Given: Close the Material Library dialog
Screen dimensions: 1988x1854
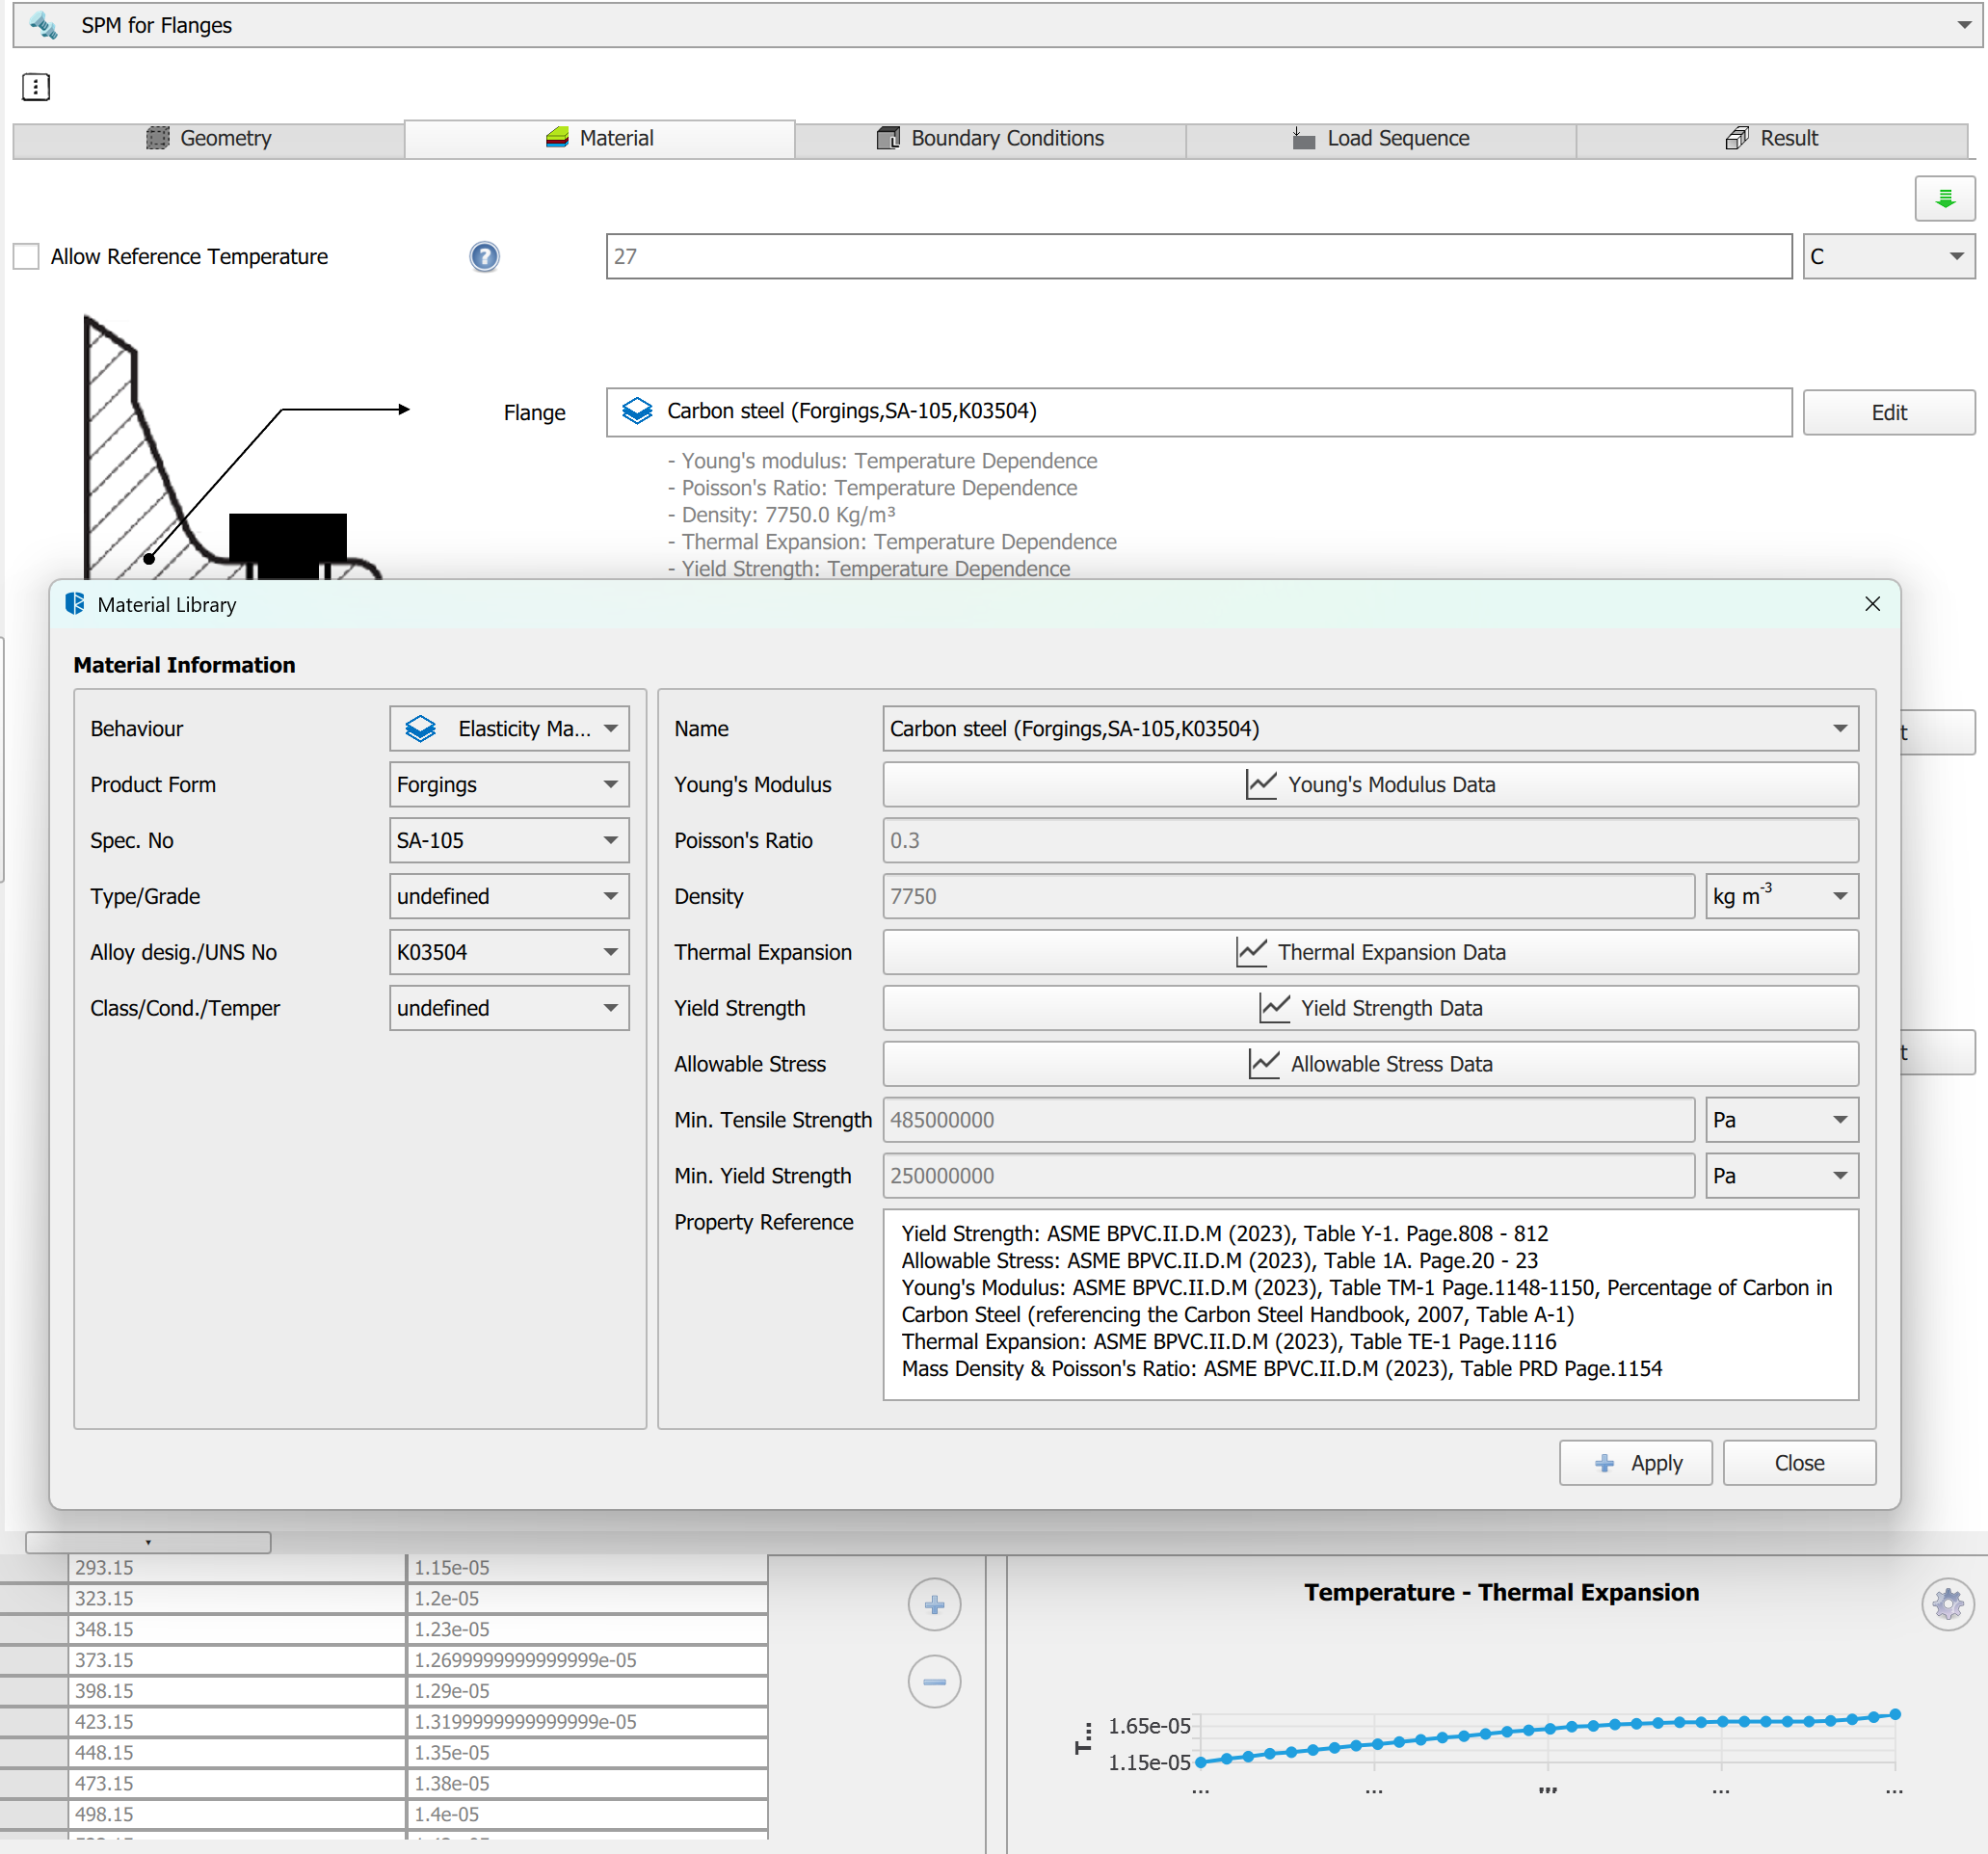Looking at the screenshot, I should (1871, 604).
